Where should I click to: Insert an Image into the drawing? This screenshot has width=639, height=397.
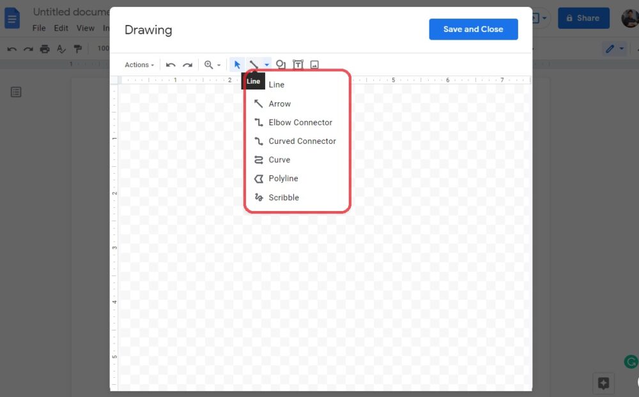[314, 64]
